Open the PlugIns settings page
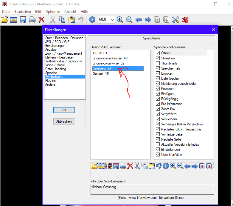Viewport: 233px width, 206px height. [x=50, y=81]
